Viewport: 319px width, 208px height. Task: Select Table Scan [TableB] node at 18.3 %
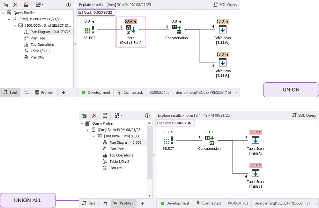pyautogui.click(x=223, y=65)
